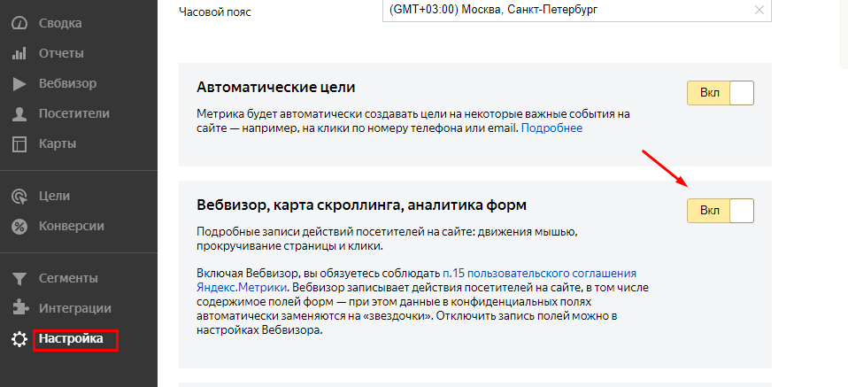
Task: Go to Отчеты in the sidebar
Action: pos(61,54)
